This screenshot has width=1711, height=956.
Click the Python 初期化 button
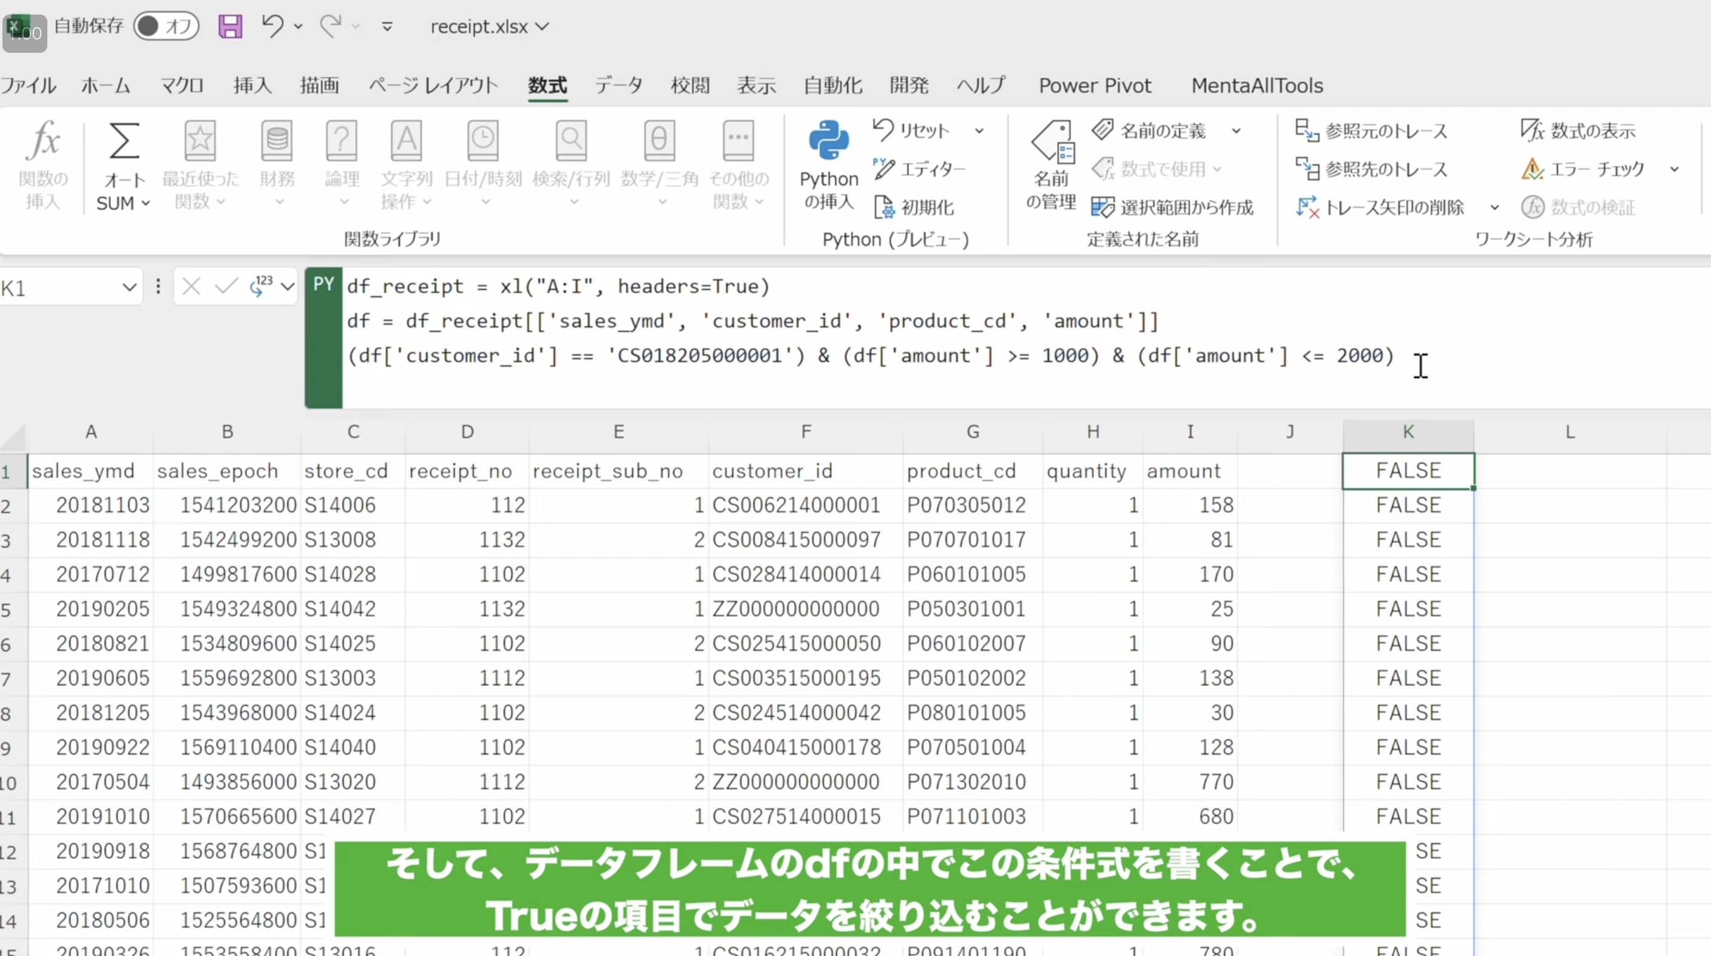point(913,207)
